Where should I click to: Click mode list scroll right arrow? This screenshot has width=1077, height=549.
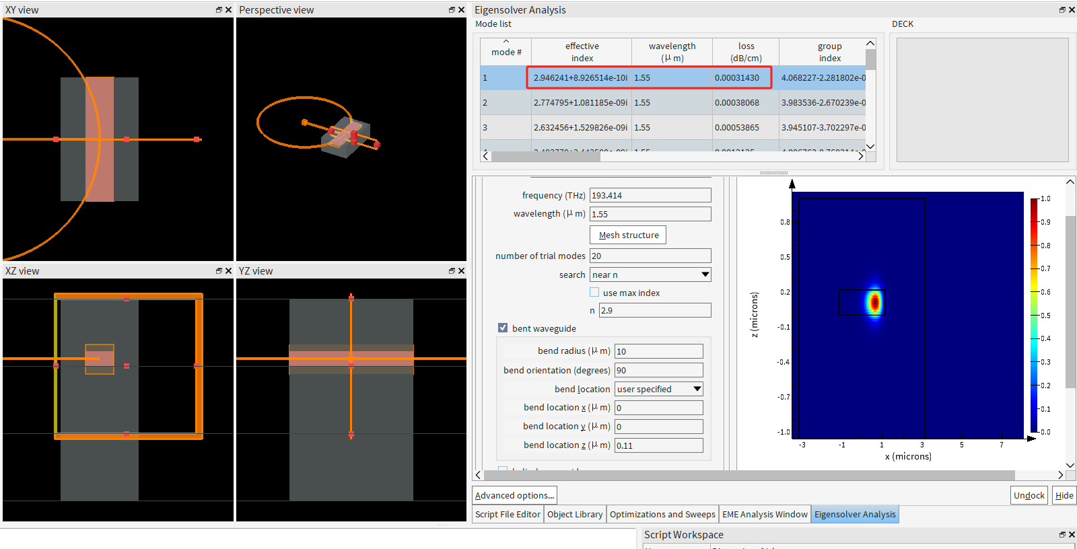[x=860, y=156]
